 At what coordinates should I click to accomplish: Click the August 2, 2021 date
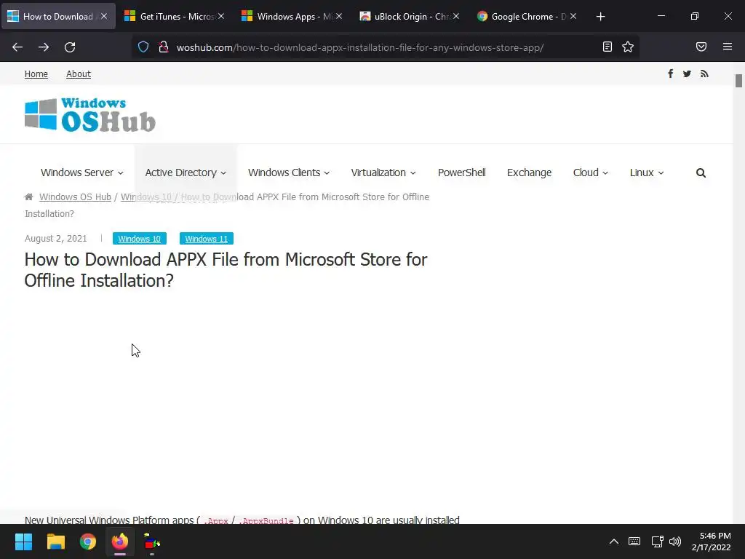click(x=55, y=239)
